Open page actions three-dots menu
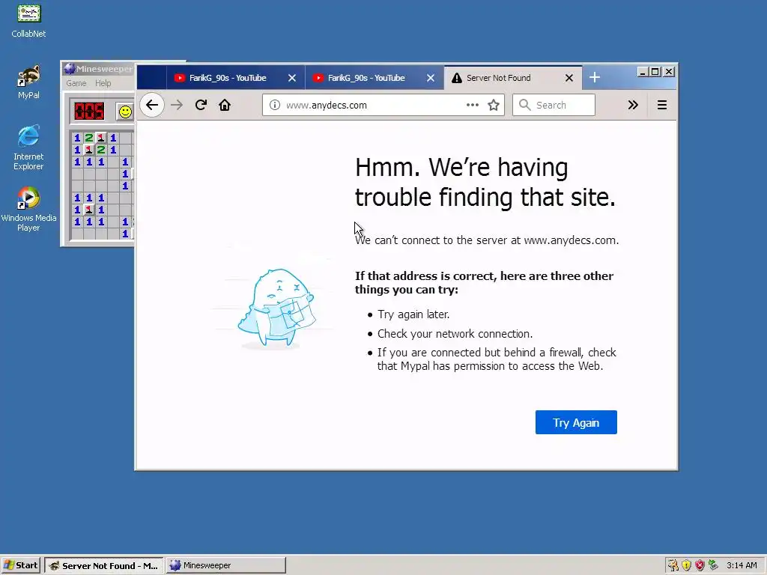767x575 pixels. [473, 105]
